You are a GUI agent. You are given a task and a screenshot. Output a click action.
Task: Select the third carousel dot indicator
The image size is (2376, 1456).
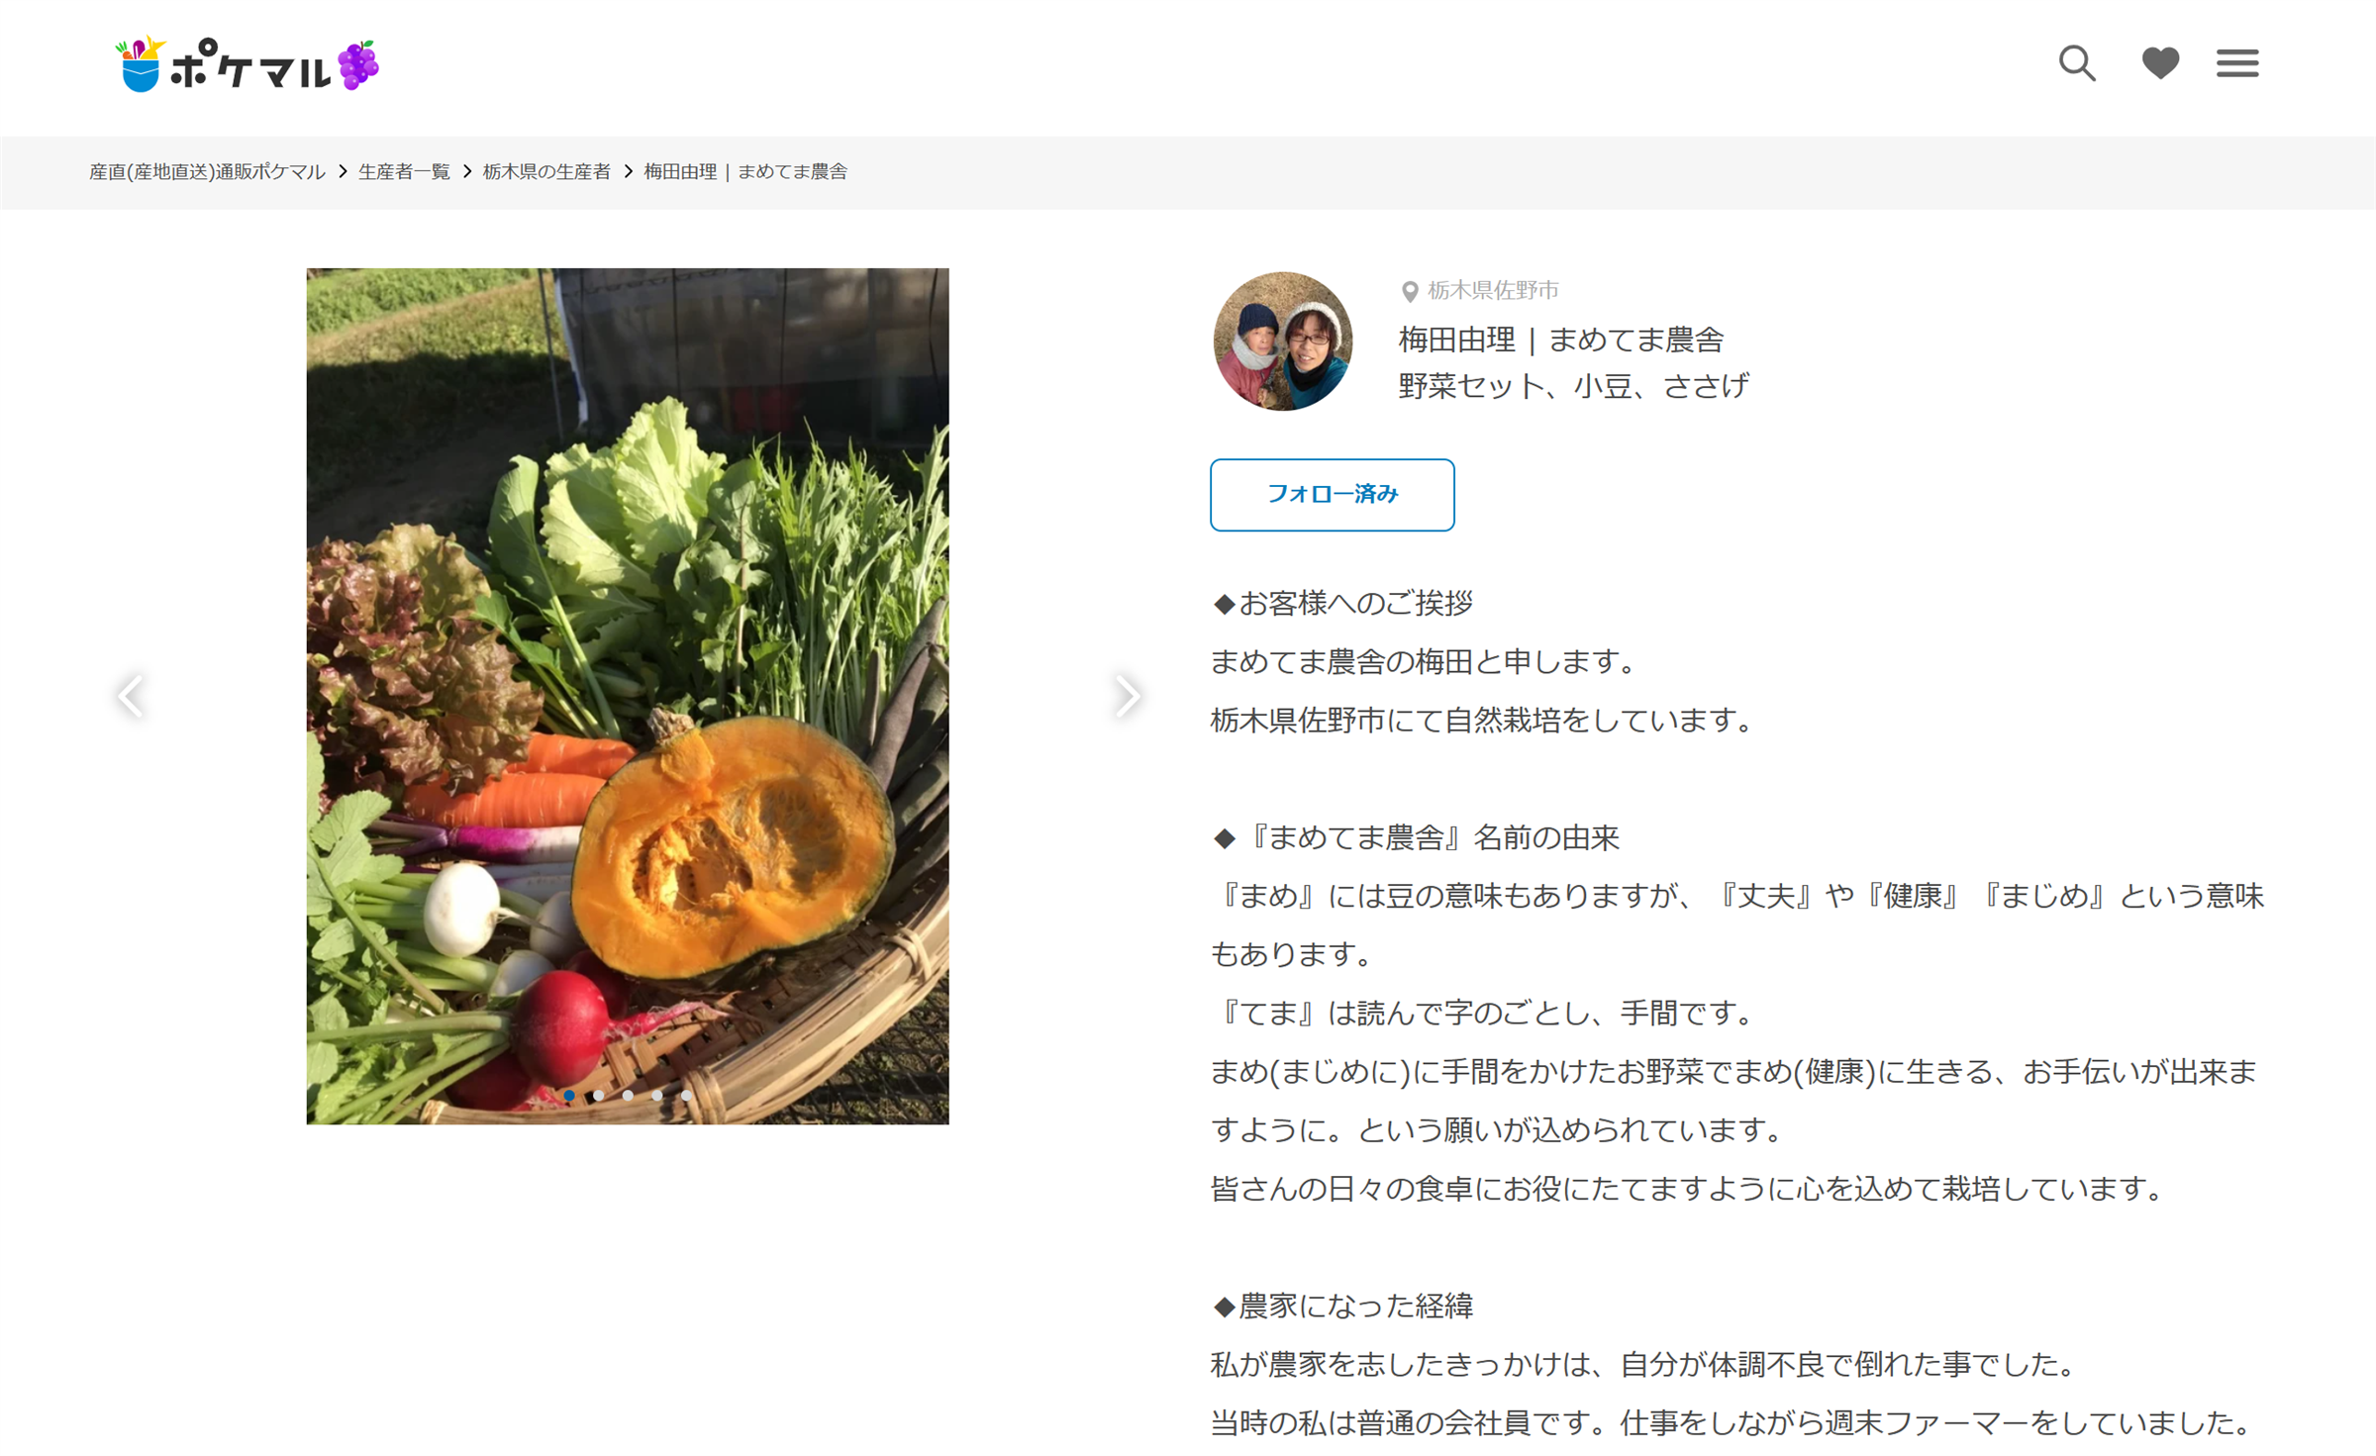(628, 1095)
